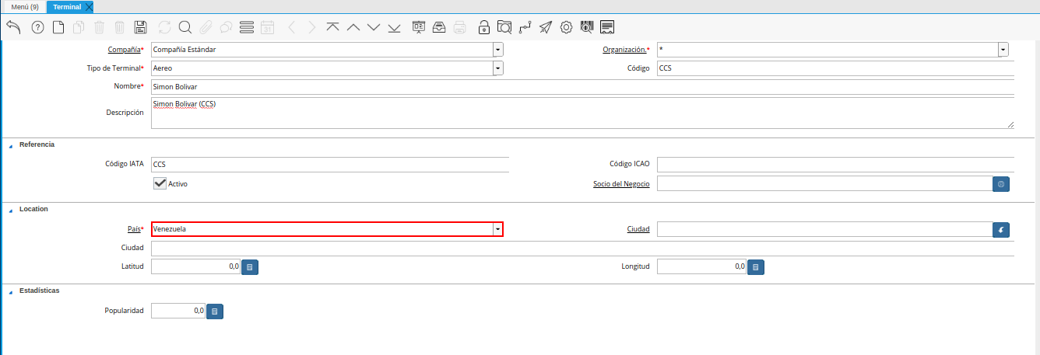Collapse the Estadísticas section
1040x355 pixels.
pos(10,291)
